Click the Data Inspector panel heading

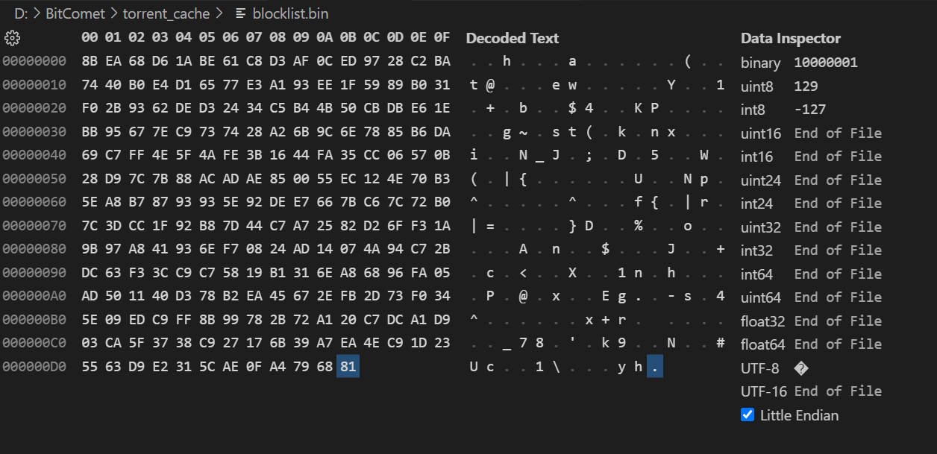click(x=790, y=38)
